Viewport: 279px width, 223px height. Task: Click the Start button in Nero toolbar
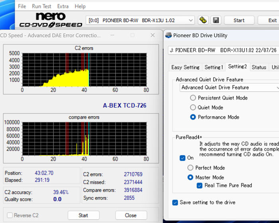239,20
